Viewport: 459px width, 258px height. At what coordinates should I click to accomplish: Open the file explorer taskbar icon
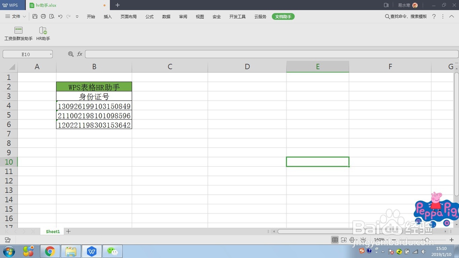click(71, 251)
